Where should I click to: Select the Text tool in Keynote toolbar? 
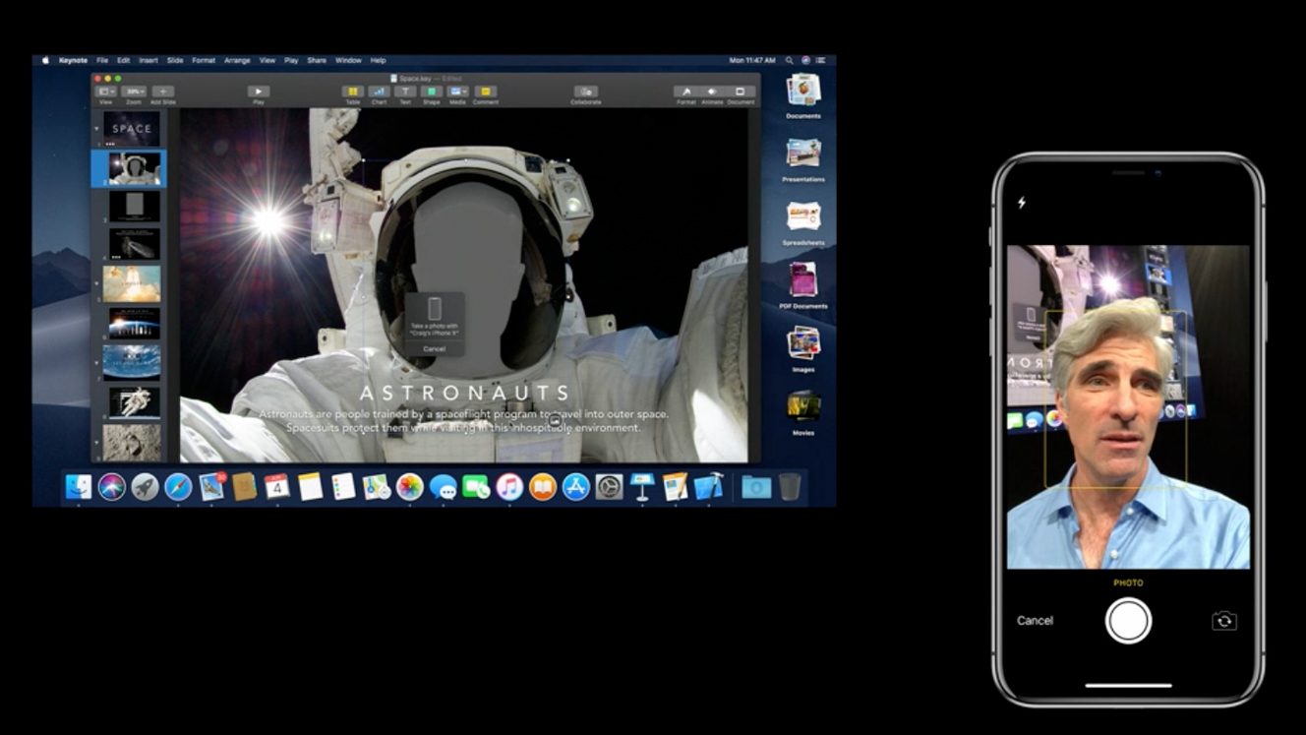click(x=405, y=92)
